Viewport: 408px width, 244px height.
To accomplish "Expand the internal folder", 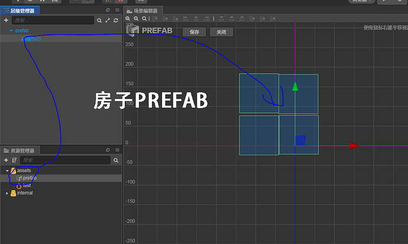I will click(x=7, y=193).
